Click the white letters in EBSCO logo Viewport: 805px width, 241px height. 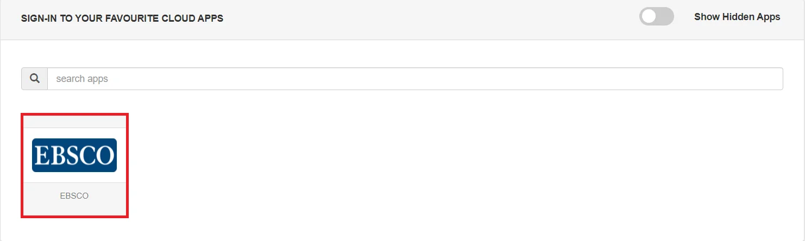[x=74, y=156]
